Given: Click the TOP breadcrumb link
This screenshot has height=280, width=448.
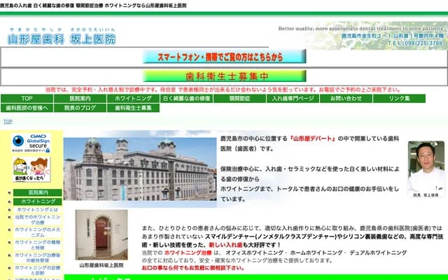Looking at the screenshot, I should coord(8,121).
